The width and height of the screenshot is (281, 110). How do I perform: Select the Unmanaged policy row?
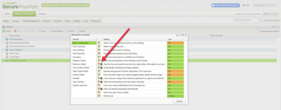pos(139,57)
